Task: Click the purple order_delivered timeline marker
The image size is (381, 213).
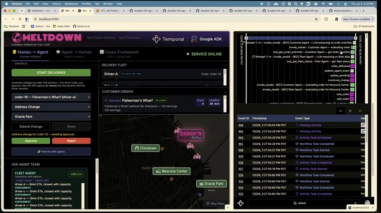Action: tap(352, 66)
